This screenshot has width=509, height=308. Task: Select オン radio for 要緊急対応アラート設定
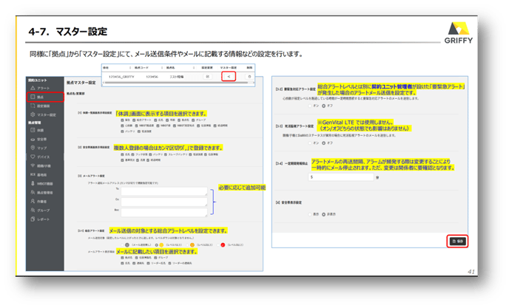coord(310,106)
